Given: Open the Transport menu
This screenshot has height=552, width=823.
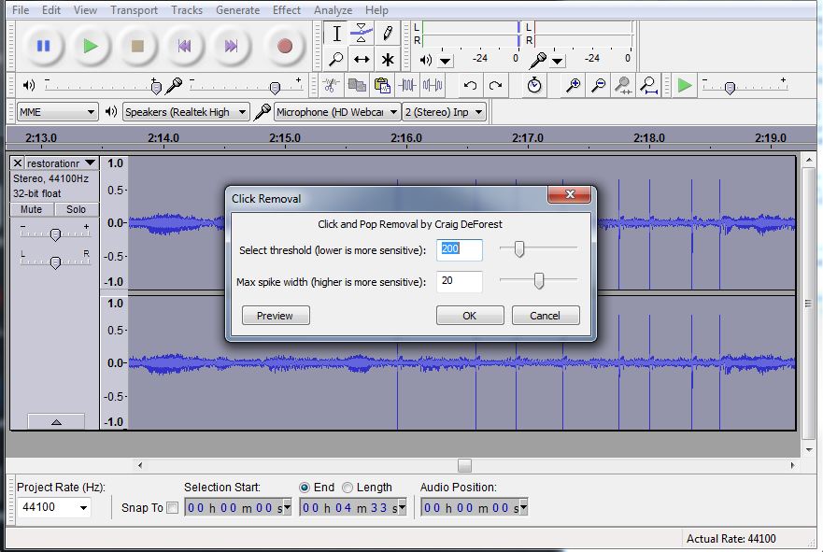Looking at the screenshot, I should [134, 10].
